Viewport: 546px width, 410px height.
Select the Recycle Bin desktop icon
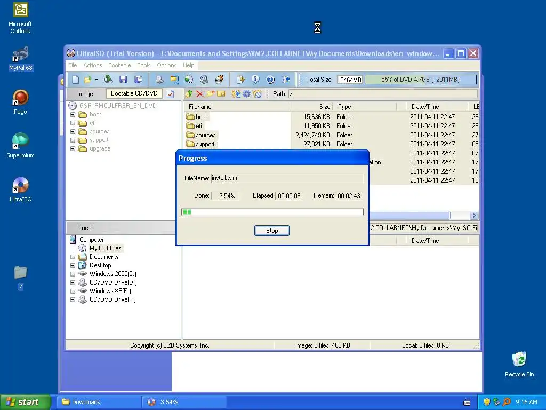click(x=519, y=364)
